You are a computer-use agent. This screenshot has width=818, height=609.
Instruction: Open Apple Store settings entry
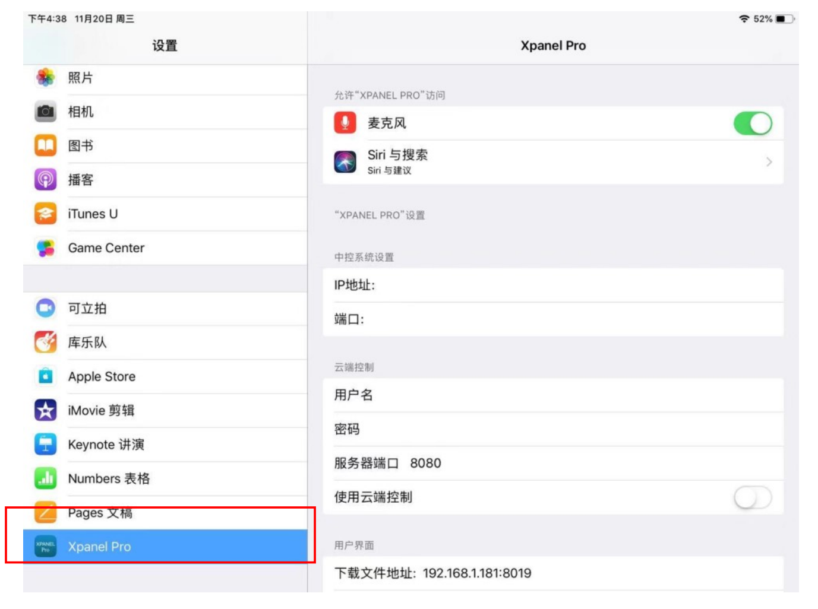coord(102,376)
